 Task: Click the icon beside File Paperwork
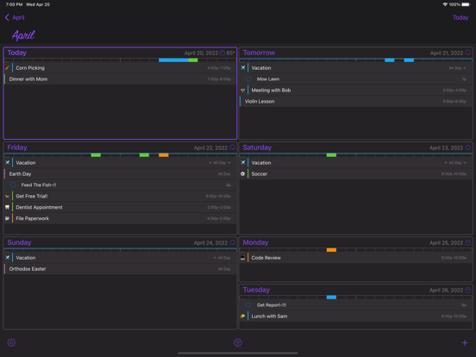[7, 218]
